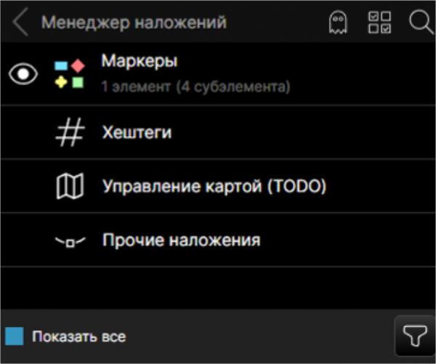Click the colored Маркеры shapes icon

70,73
